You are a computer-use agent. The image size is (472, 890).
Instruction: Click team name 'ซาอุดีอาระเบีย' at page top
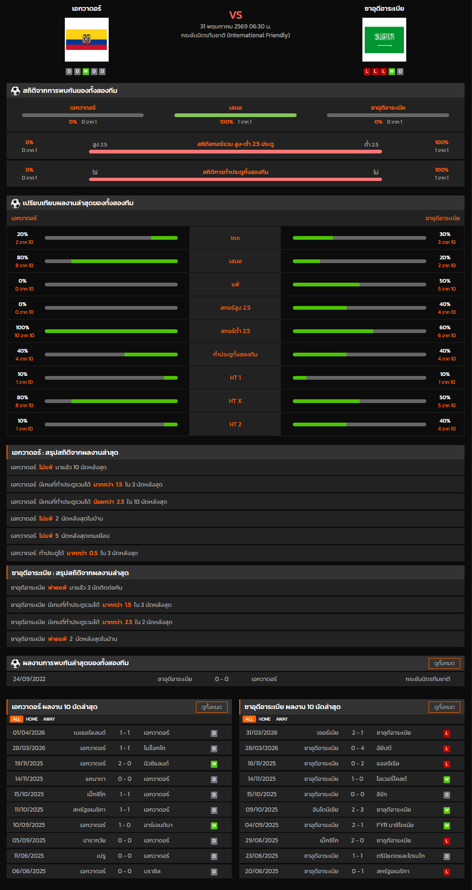384,8
